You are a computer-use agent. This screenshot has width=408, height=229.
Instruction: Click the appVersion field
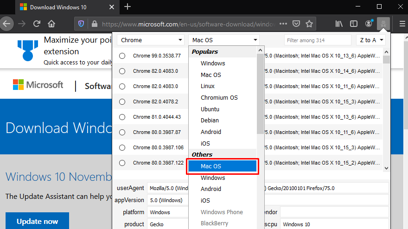pos(268,200)
